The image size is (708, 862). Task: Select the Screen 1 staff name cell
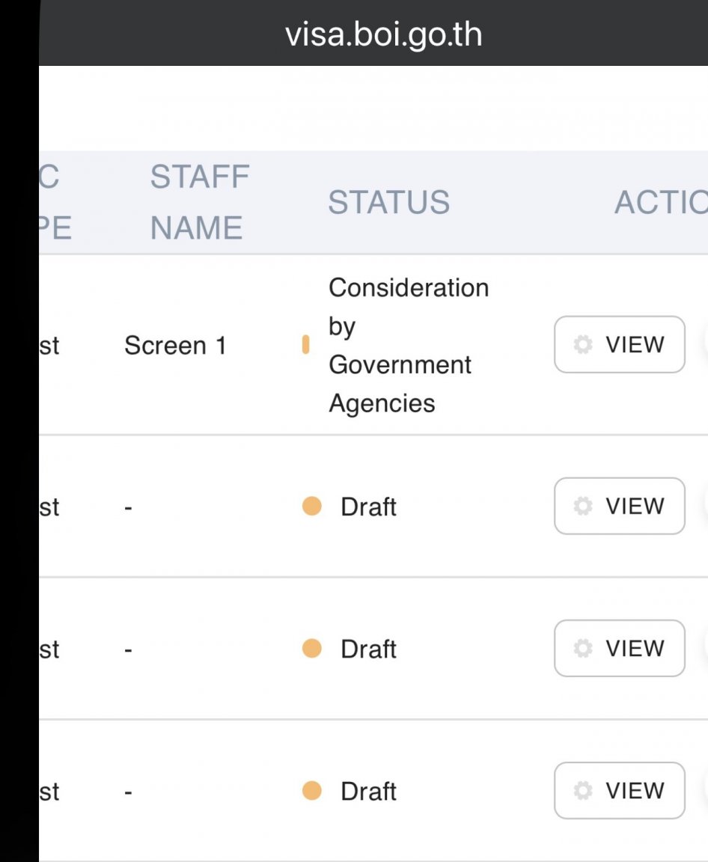click(x=175, y=346)
